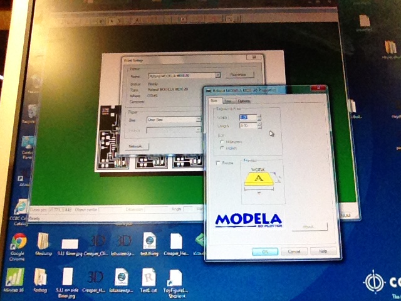Increase the Length spinner value
This screenshot has width=401, height=301.
[259, 124]
